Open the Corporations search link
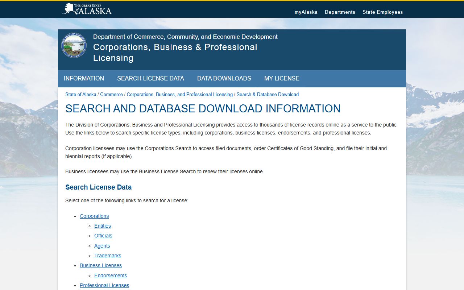The height and width of the screenshot is (290, 464). click(94, 216)
